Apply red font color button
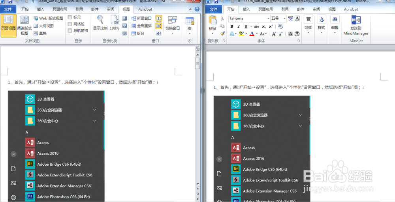This screenshot has height=202, width=395. (x=252, y=34)
